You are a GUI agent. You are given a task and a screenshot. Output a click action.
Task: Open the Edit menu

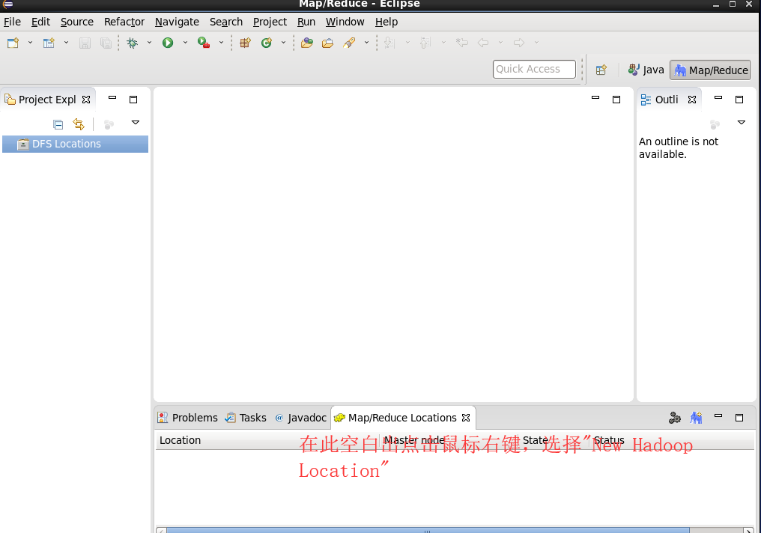pyautogui.click(x=40, y=22)
